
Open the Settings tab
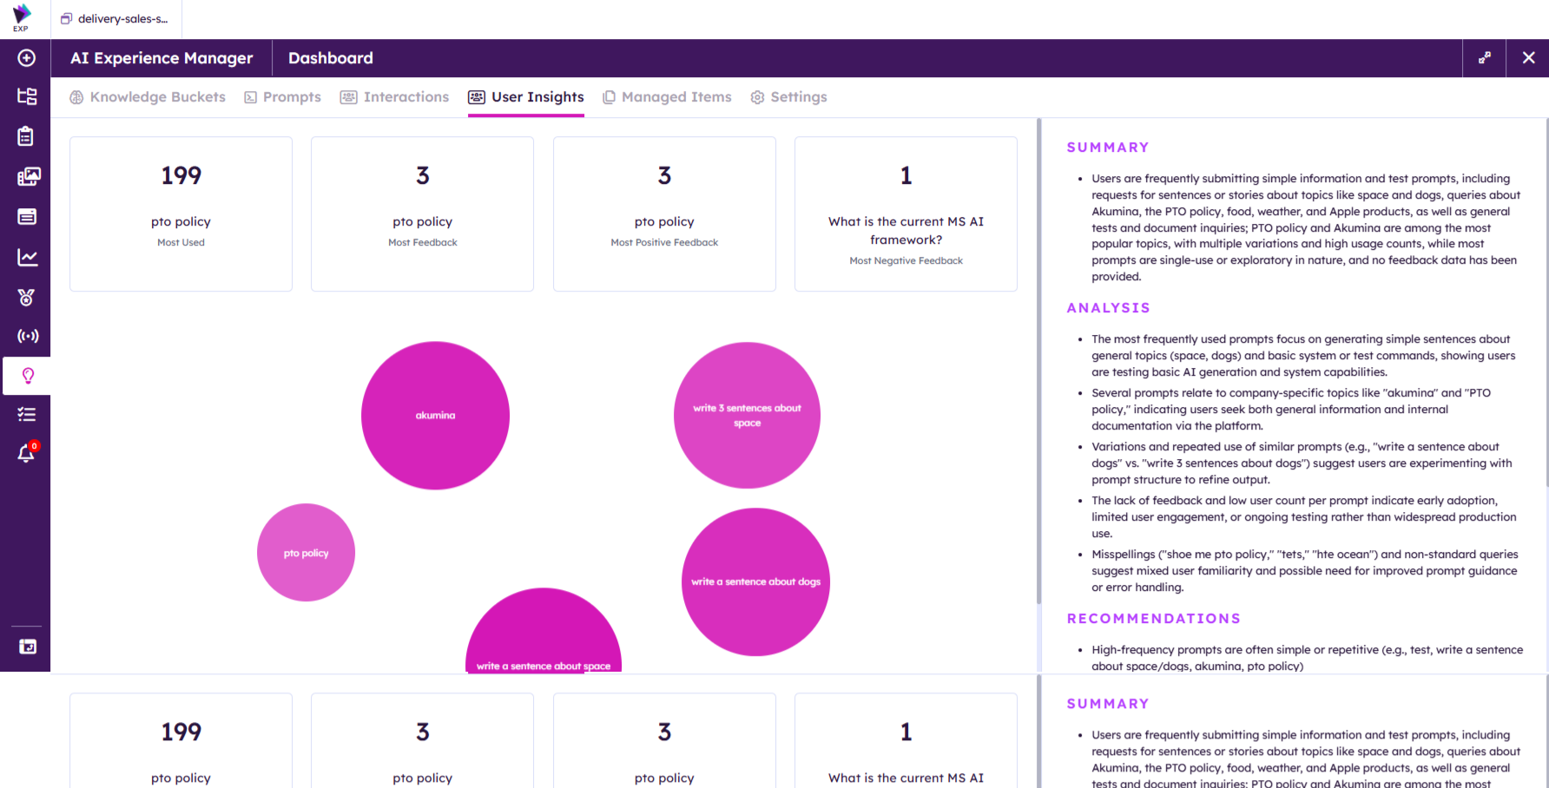[788, 97]
